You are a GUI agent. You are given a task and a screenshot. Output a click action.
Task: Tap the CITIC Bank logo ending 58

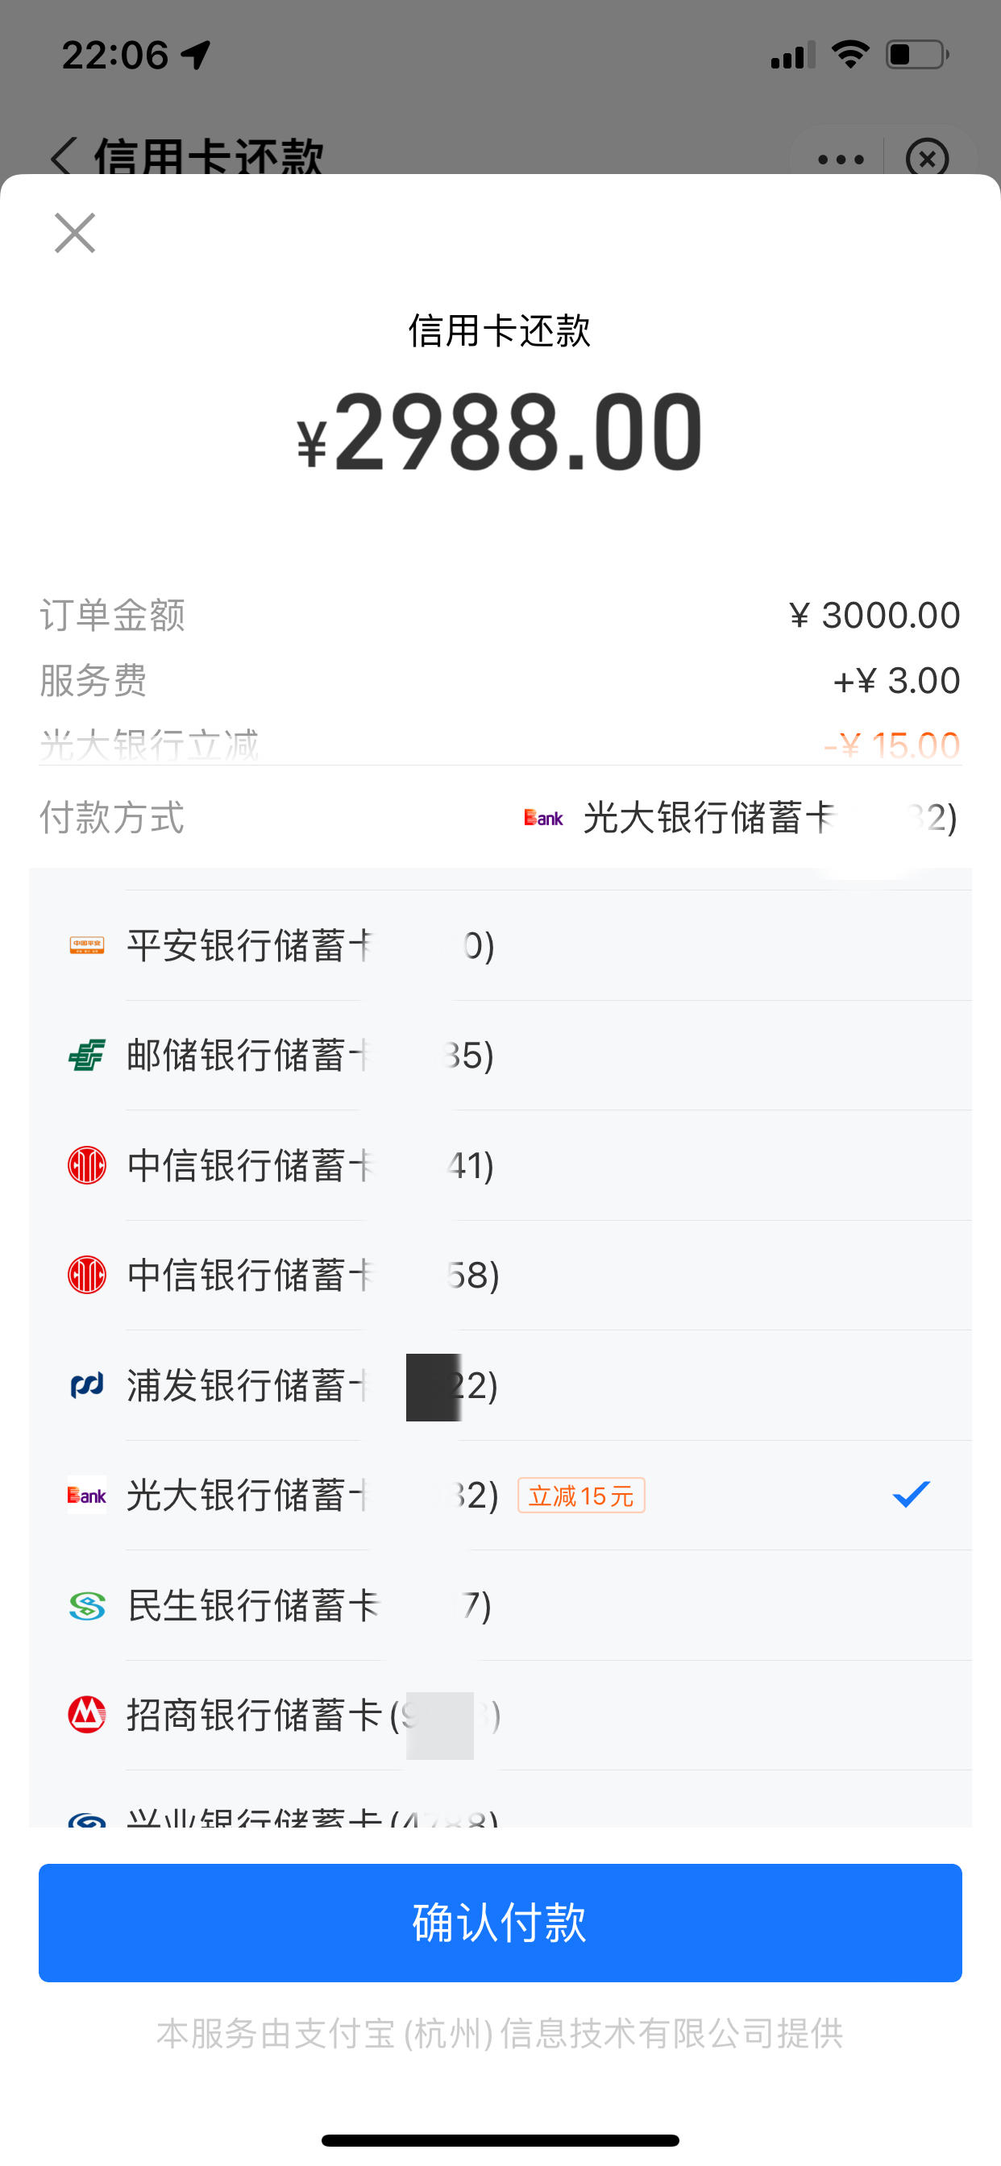[x=87, y=1275]
